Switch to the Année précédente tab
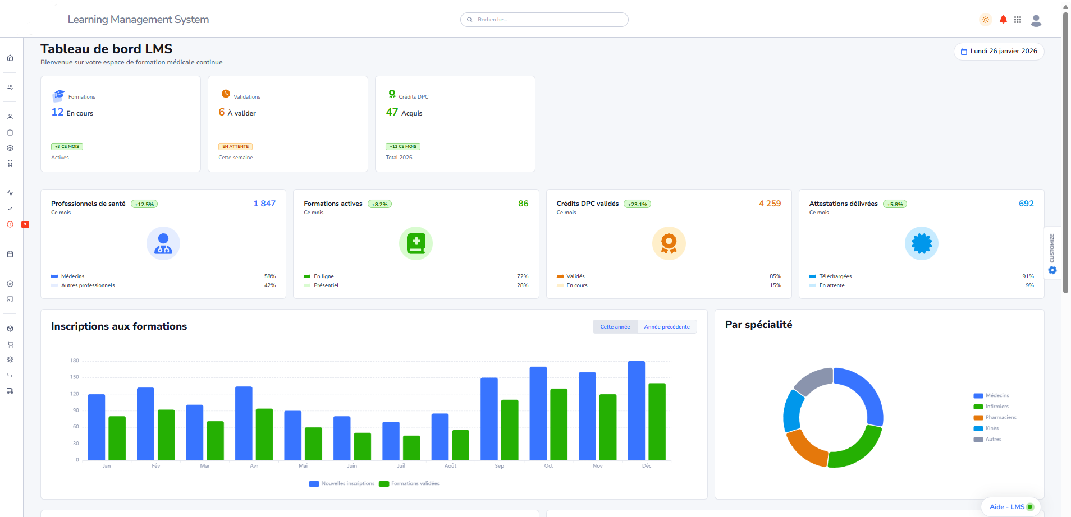1071x517 pixels. [x=667, y=327]
